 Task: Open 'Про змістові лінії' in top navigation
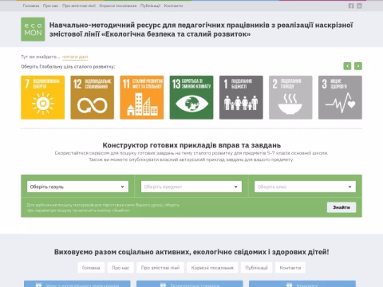[79, 6]
